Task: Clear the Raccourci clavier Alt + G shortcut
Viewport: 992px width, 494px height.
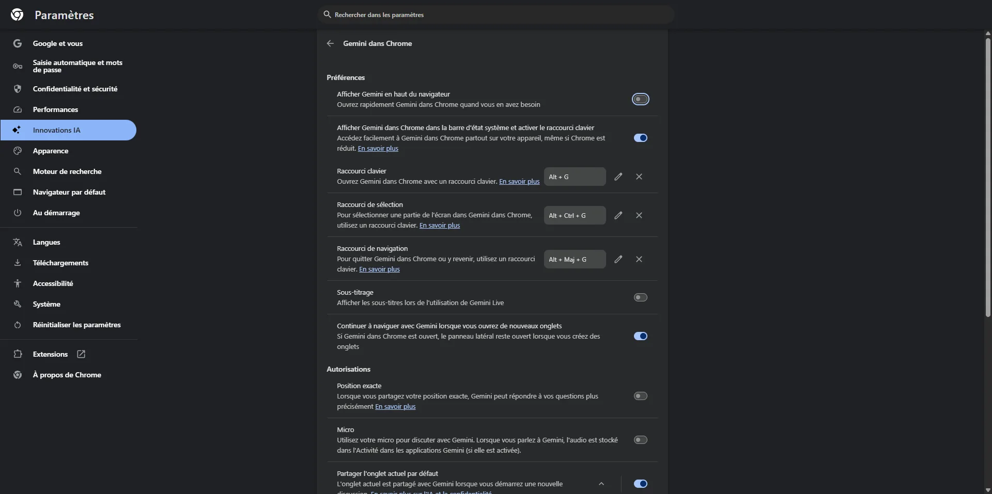Action: pos(639,177)
